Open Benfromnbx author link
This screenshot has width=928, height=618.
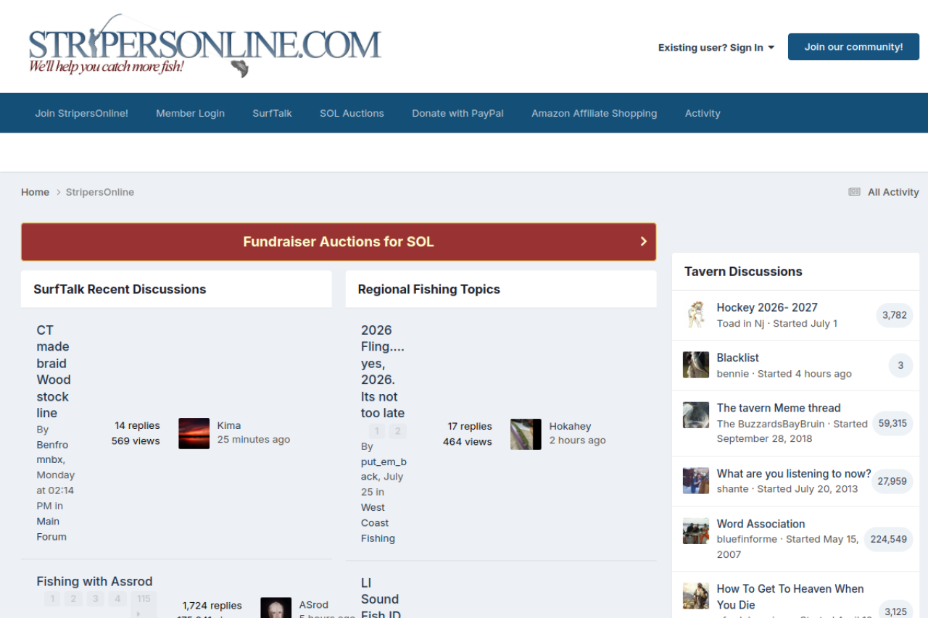pyautogui.click(x=52, y=452)
